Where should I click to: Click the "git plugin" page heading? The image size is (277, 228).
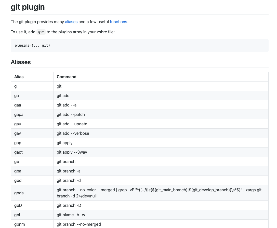[28, 7]
